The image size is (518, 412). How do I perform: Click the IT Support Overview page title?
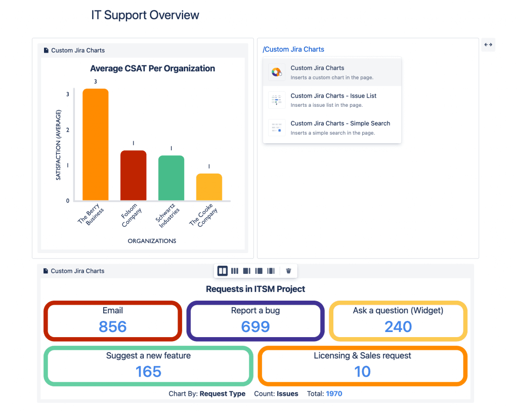[145, 15]
